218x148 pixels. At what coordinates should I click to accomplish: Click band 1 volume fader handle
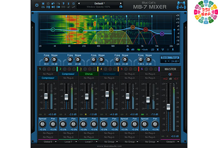pyautogui.click(x=46, y=96)
